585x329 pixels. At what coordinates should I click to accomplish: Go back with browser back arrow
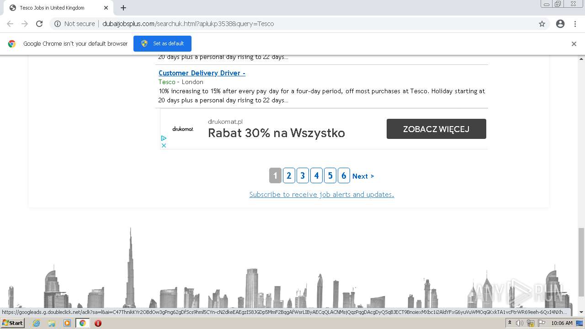[10, 24]
